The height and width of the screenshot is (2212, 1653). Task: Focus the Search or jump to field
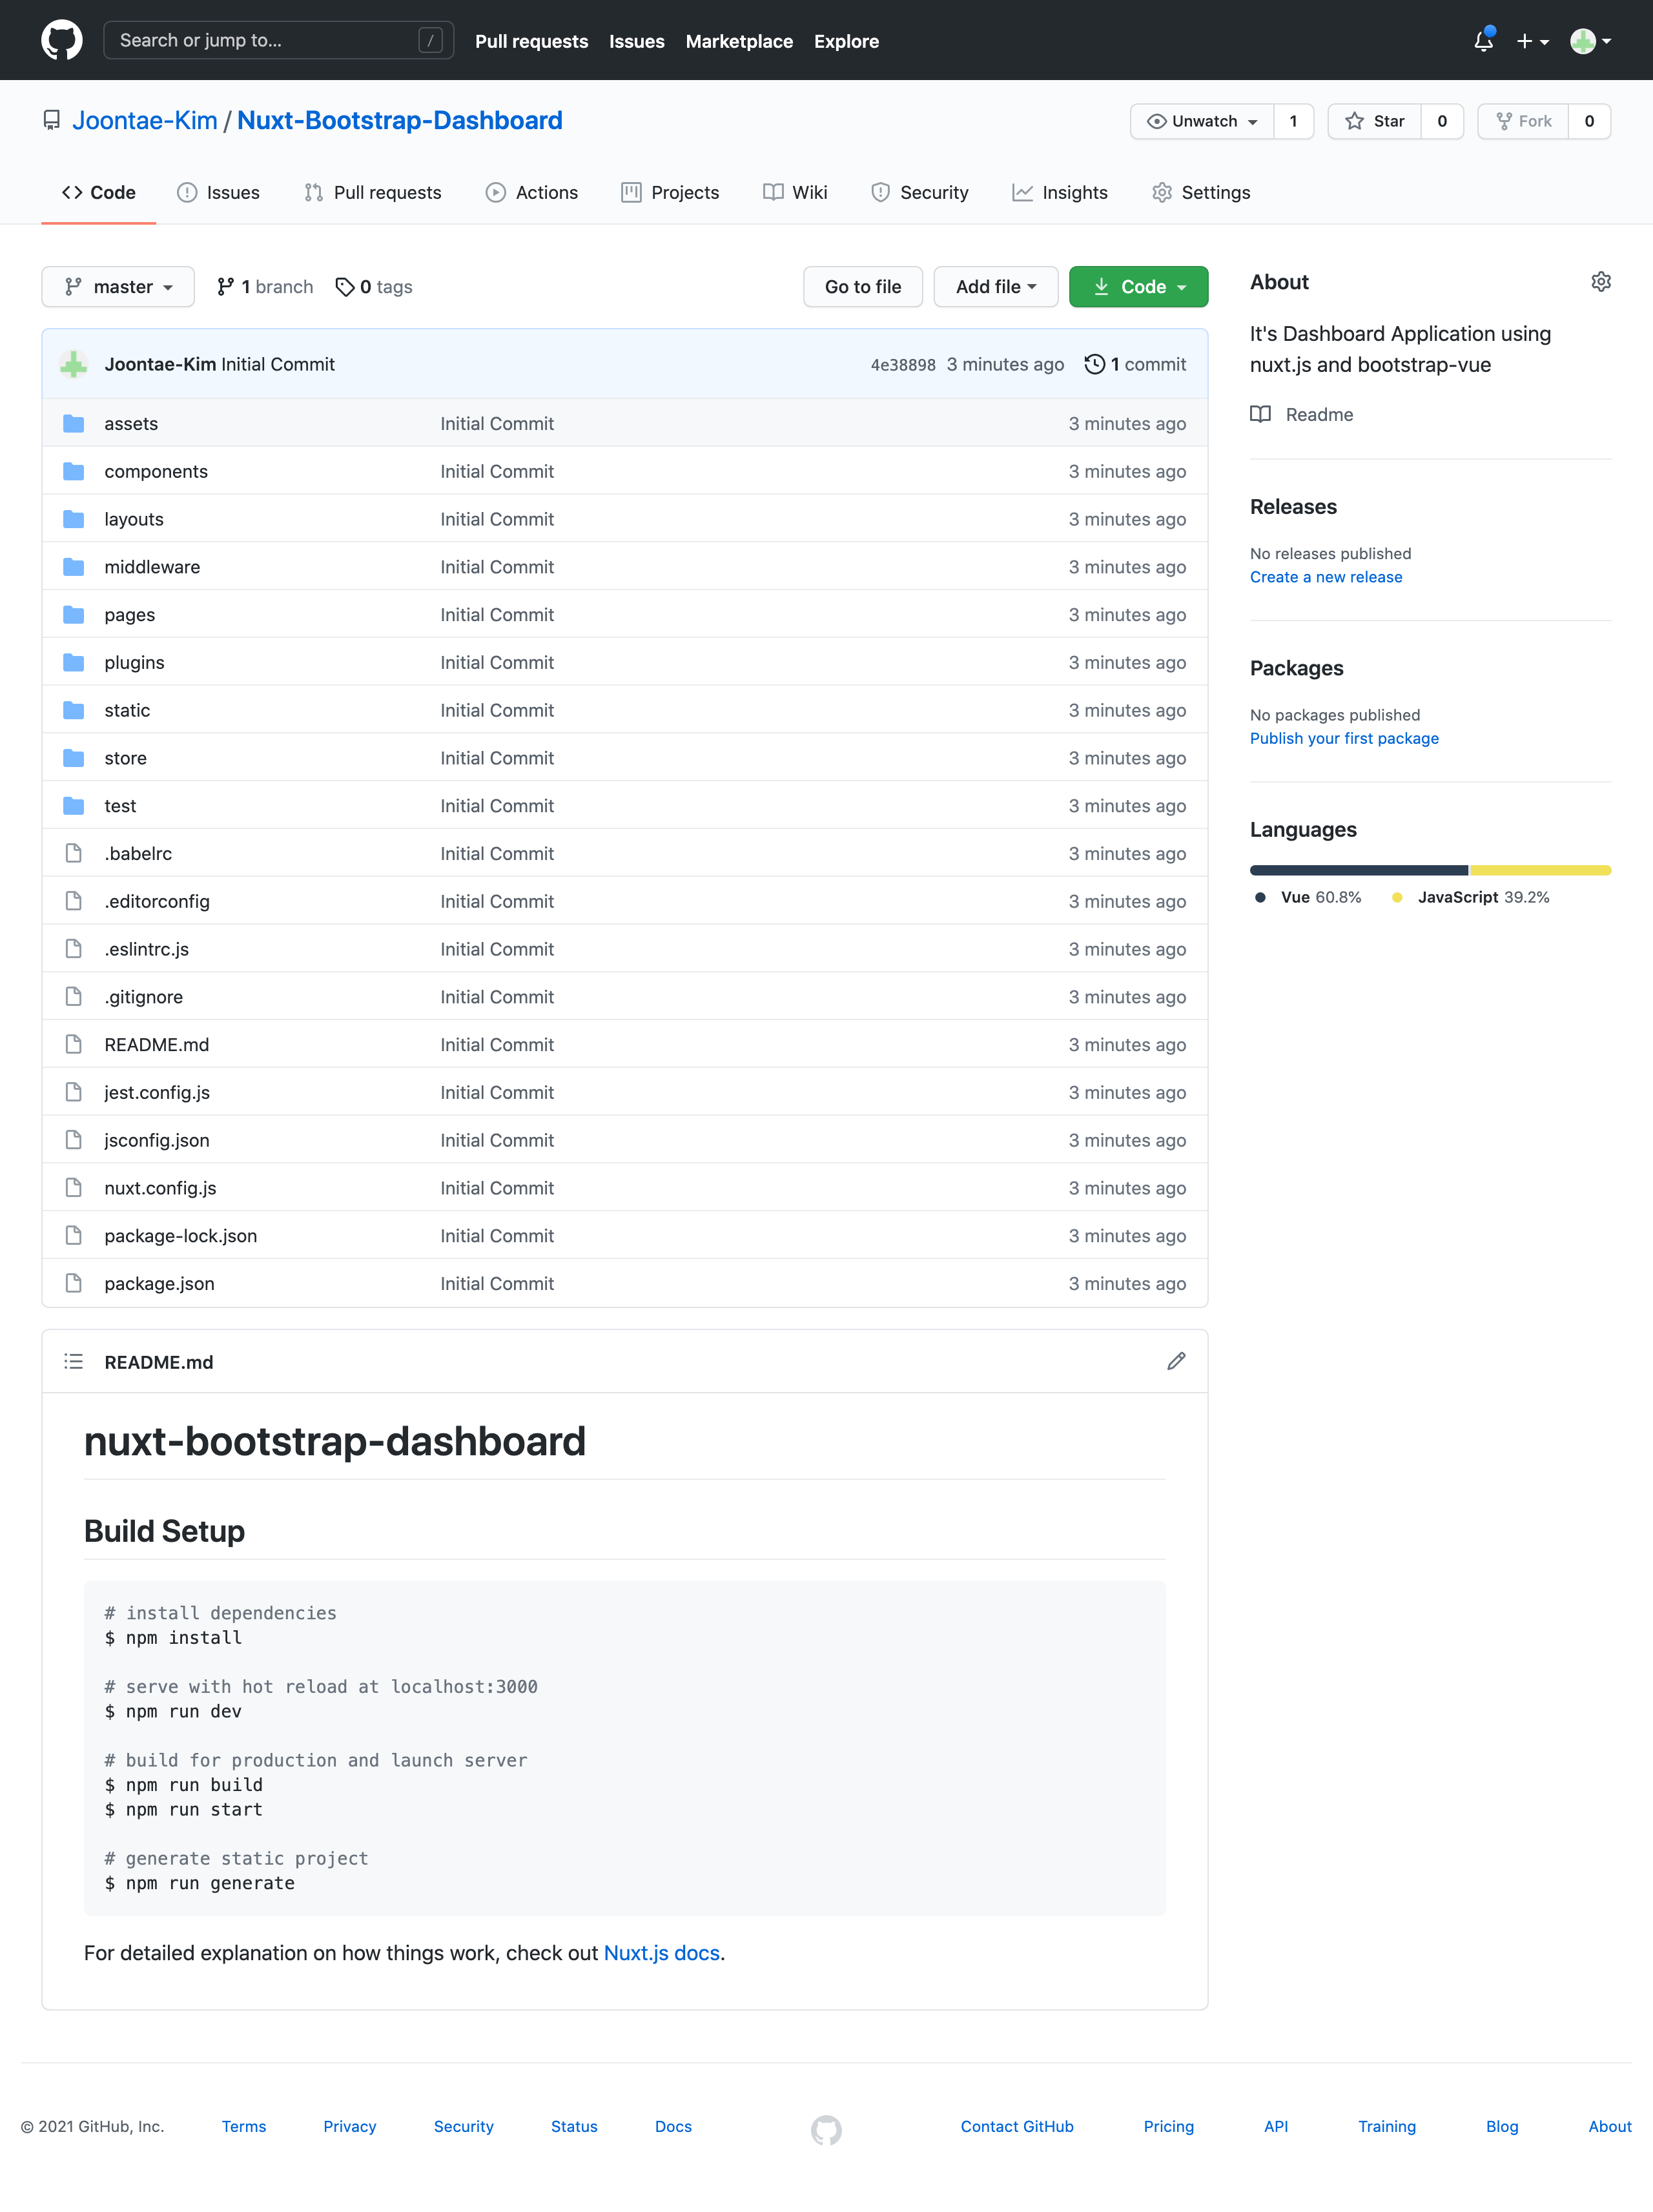[278, 41]
